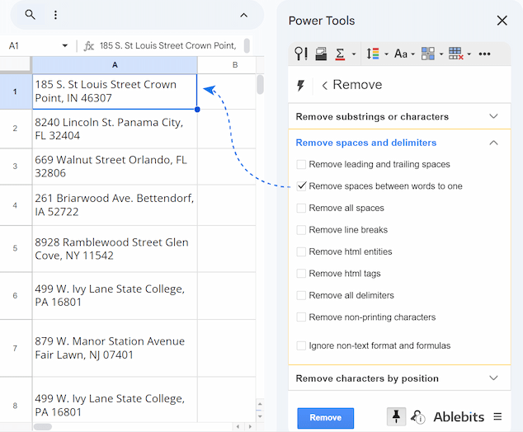Open the three-dot more tools overflow
This screenshot has height=432, width=523.
484,54
